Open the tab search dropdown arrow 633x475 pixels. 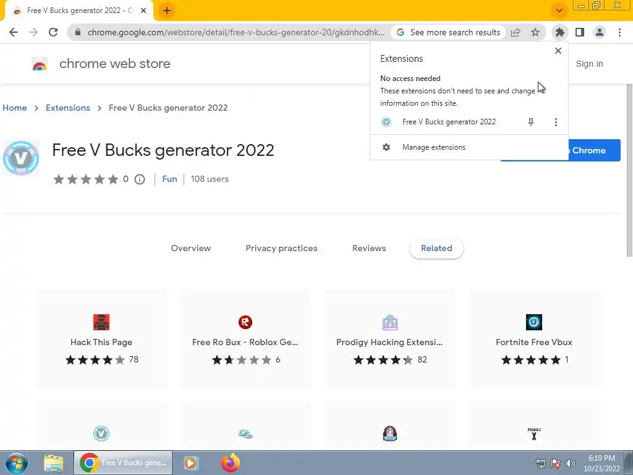click(x=559, y=11)
